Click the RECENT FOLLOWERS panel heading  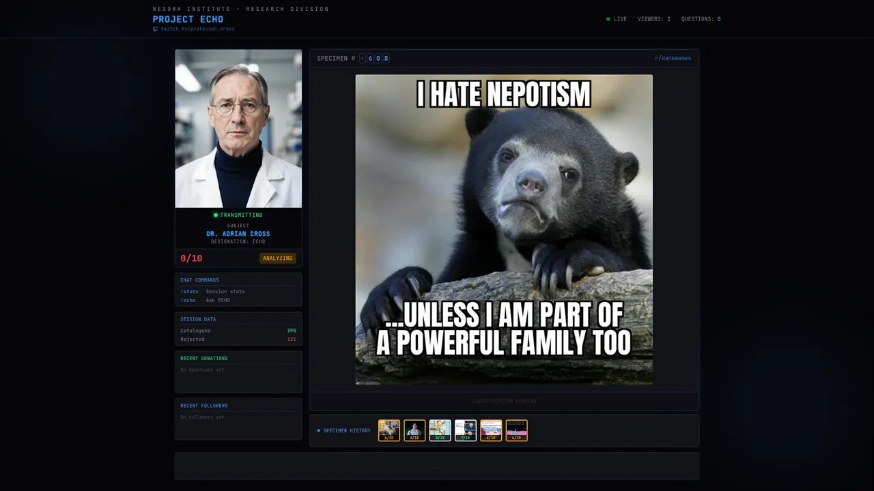tap(204, 406)
